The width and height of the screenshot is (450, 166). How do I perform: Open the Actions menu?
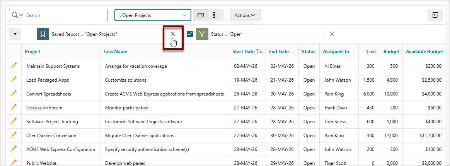[x=245, y=15]
